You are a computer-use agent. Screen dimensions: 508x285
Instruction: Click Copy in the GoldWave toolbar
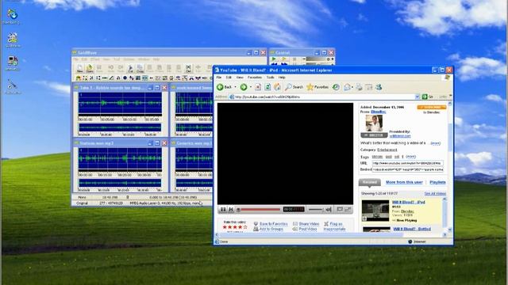point(140,68)
